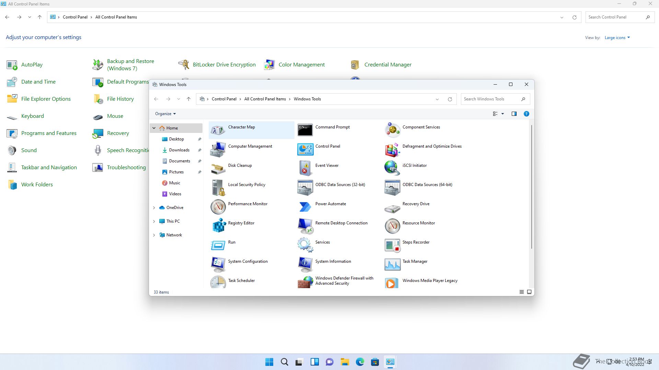Select Videos in the navigation pane

coord(175,194)
